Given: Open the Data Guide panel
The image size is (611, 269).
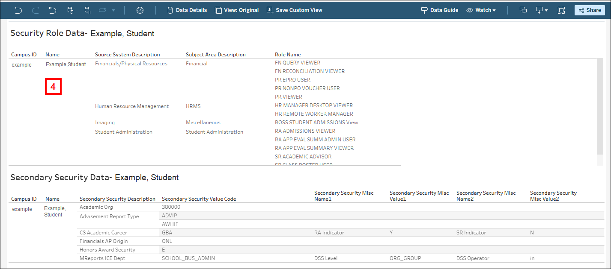Looking at the screenshot, I should click(440, 10).
